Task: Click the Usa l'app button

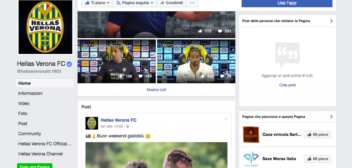Action: click(287, 3)
